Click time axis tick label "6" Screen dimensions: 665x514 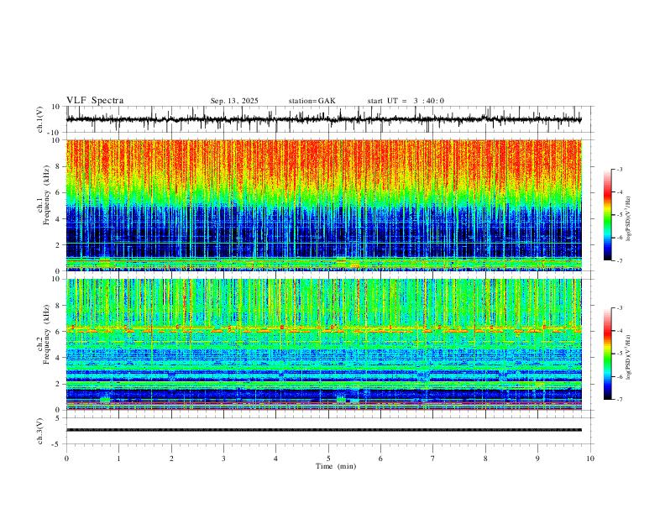pyautogui.click(x=381, y=459)
